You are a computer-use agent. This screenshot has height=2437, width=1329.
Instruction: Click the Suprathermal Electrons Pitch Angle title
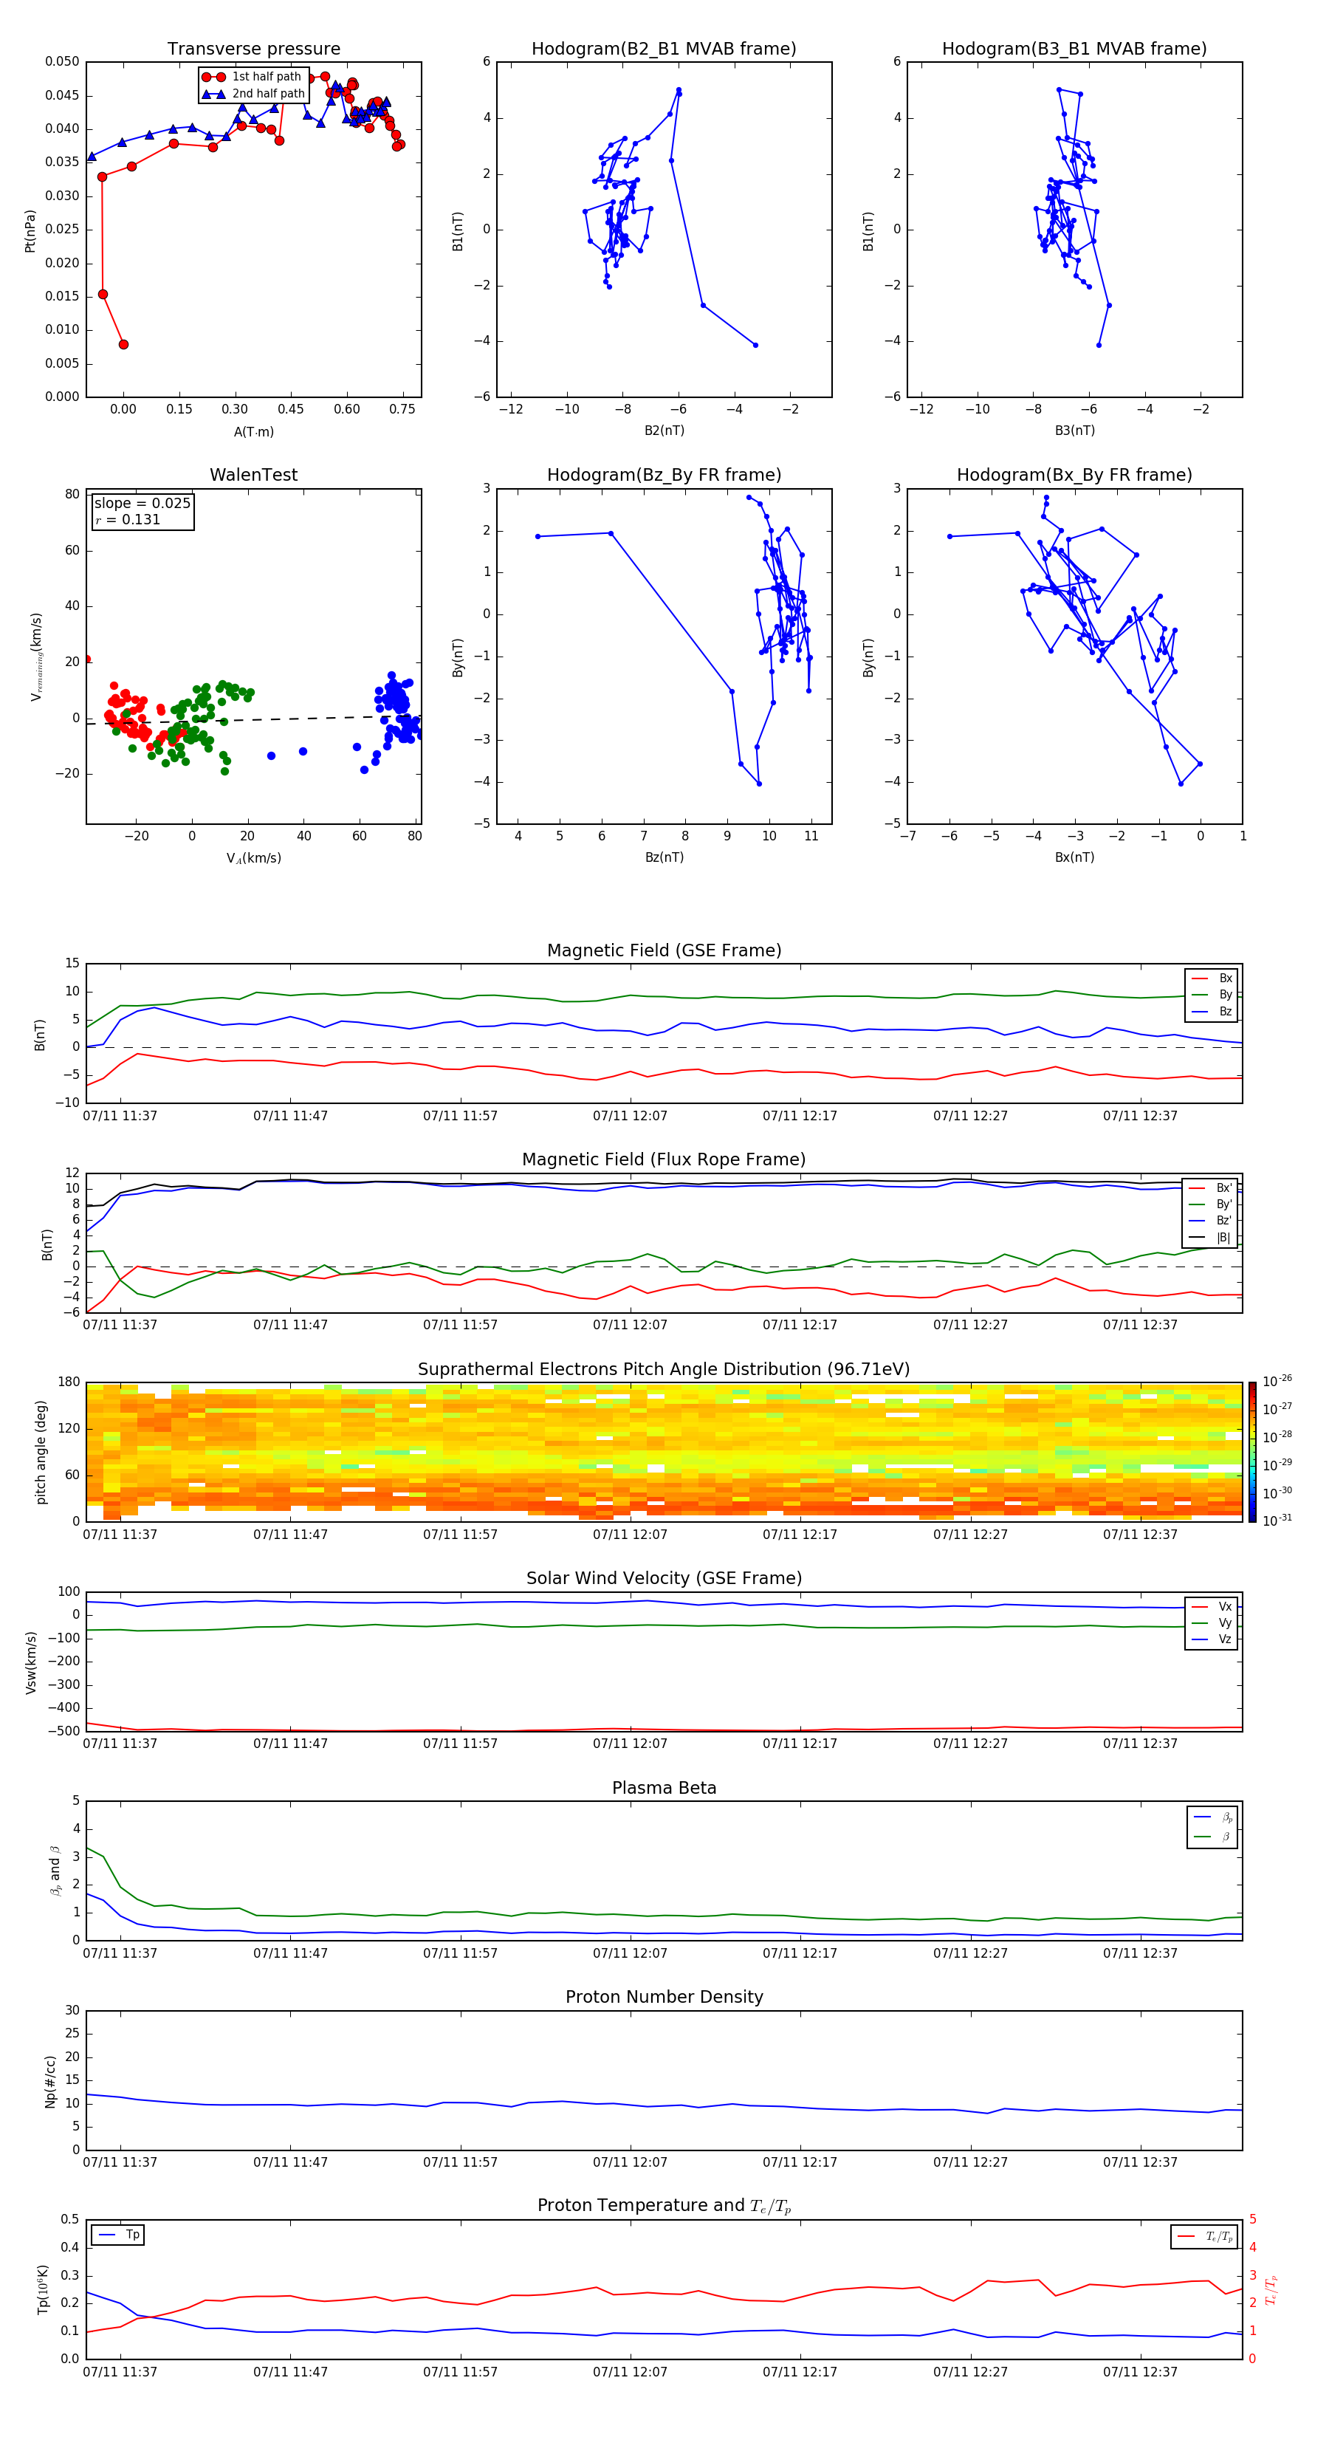(664, 1370)
